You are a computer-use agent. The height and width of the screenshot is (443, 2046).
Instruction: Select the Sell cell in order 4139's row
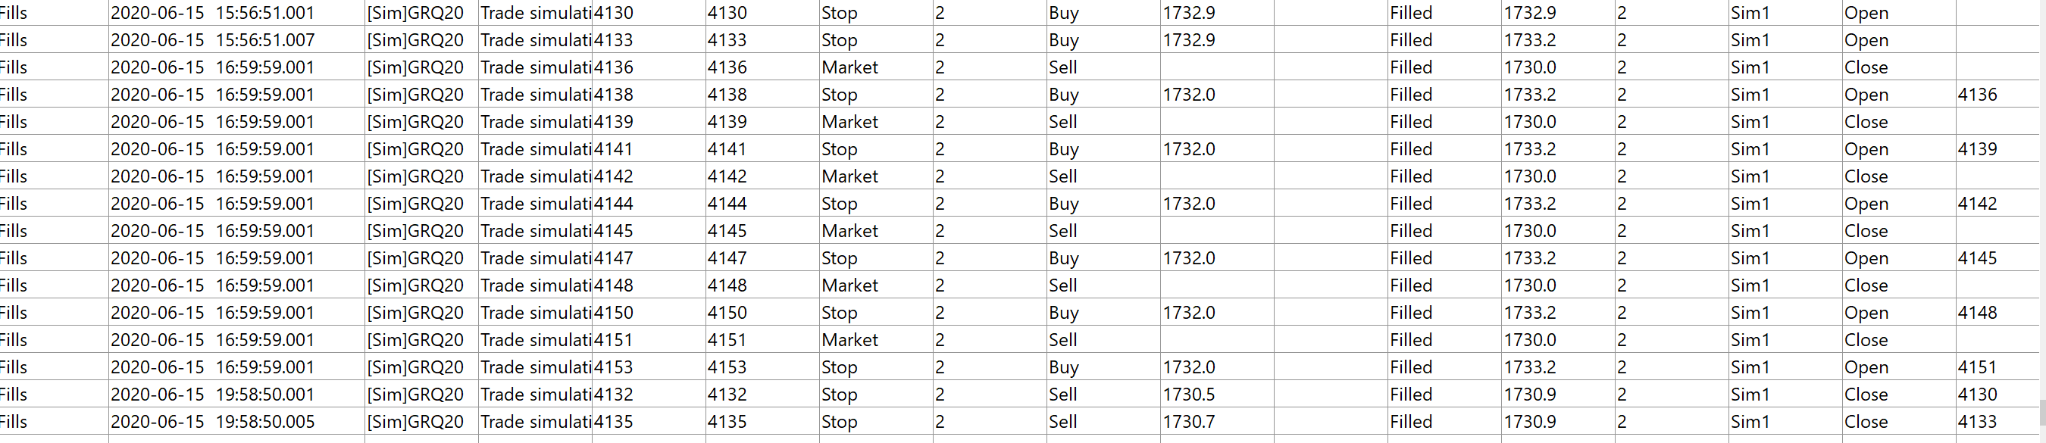point(1062,122)
